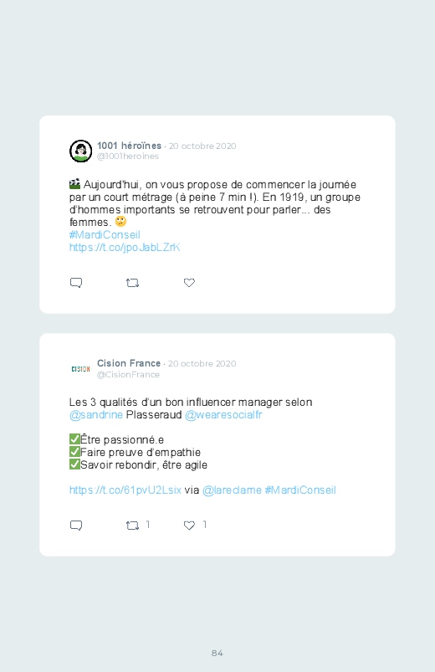Open the Cision logo avatar
The width and height of the screenshot is (435, 672).
tap(80, 368)
